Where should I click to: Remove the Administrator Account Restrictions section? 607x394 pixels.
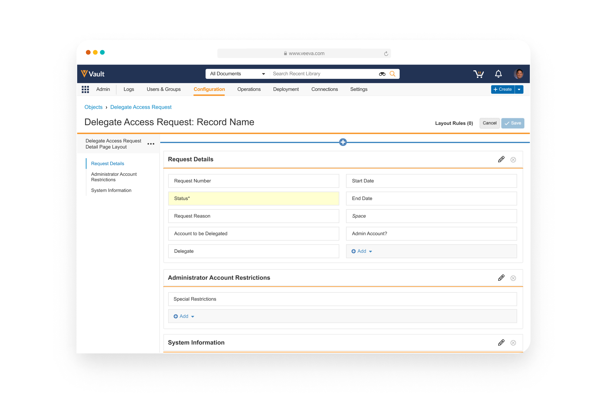[x=513, y=278]
